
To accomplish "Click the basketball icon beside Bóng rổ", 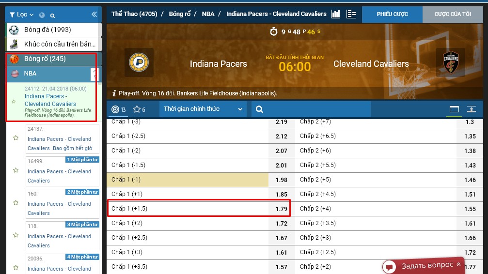I will [15, 59].
